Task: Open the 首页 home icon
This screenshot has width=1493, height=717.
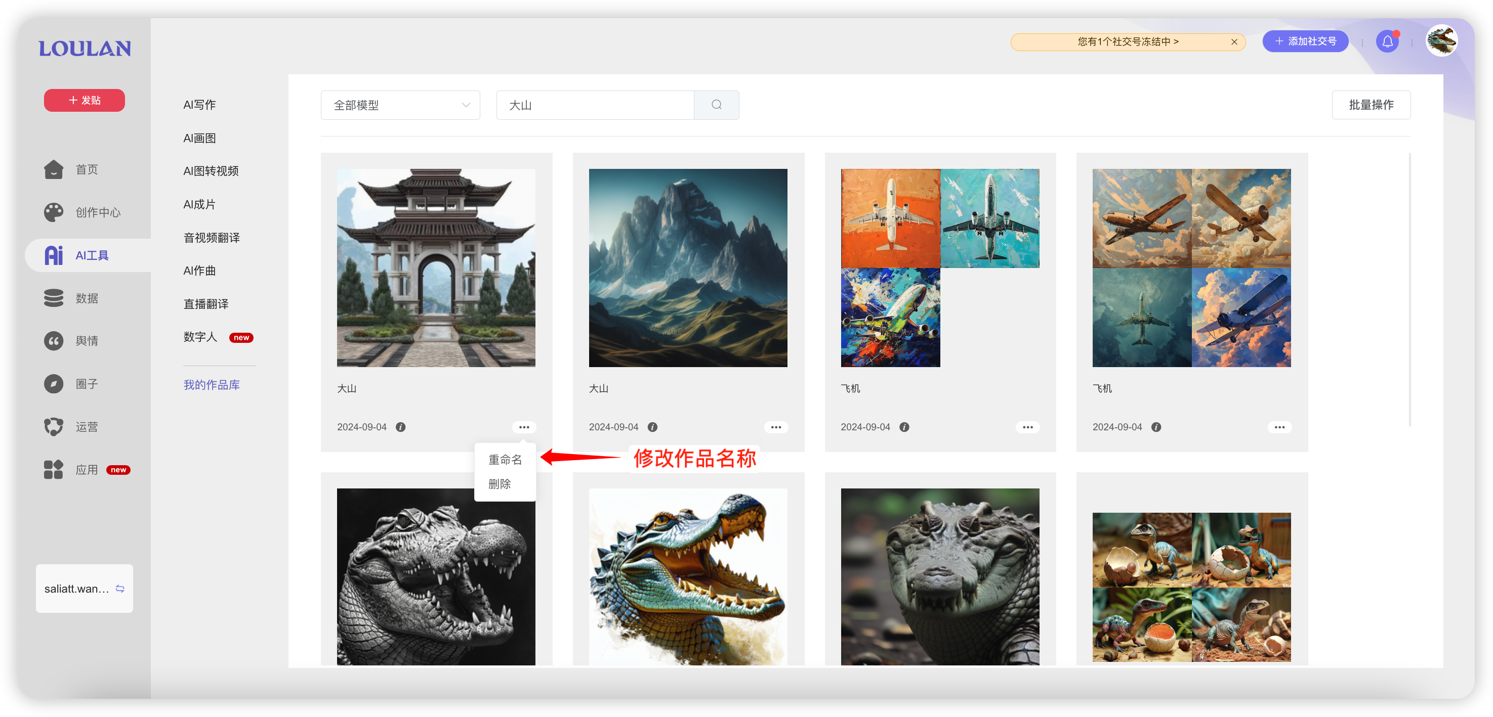Action: pyautogui.click(x=54, y=170)
